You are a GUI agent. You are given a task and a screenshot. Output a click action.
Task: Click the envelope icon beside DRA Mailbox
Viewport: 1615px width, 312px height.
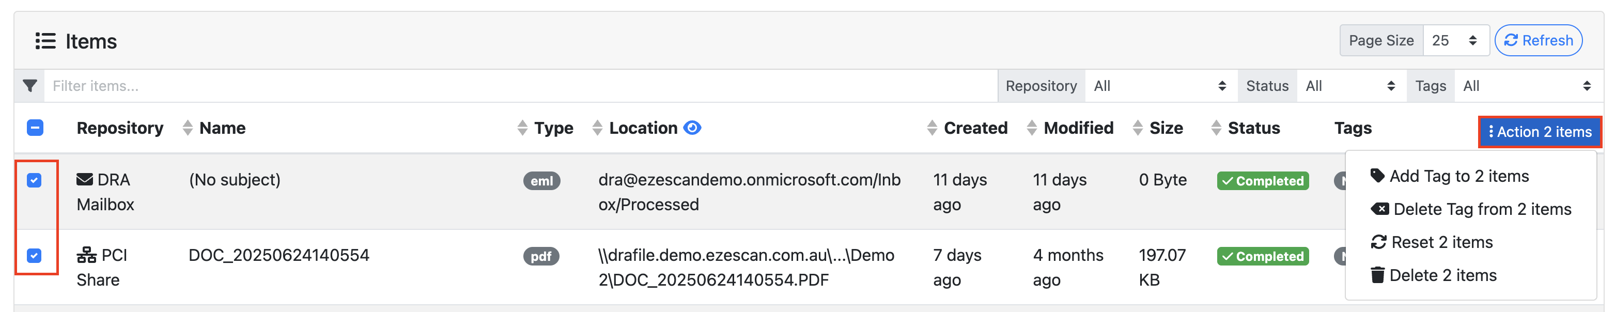(85, 180)
